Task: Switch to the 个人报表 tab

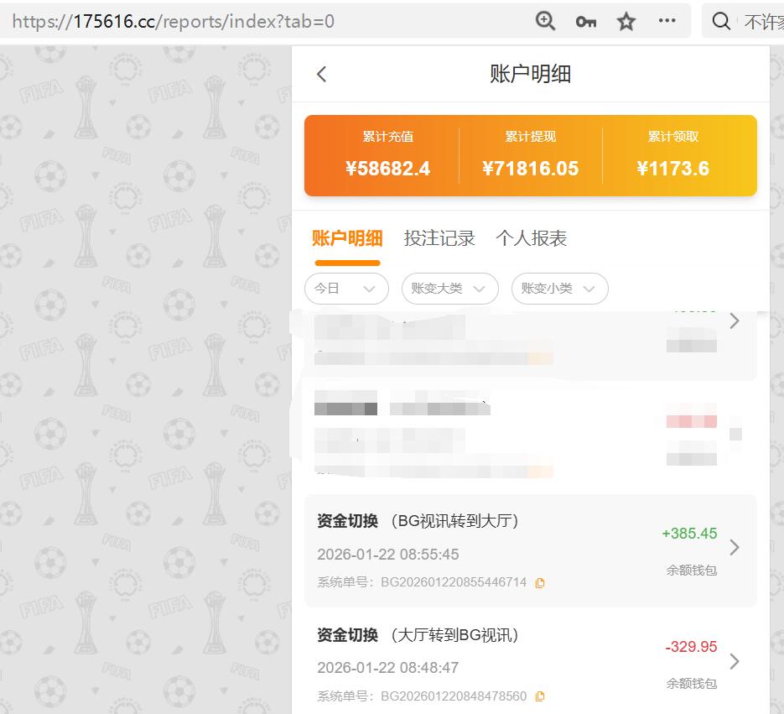Action: coord(534,237)
